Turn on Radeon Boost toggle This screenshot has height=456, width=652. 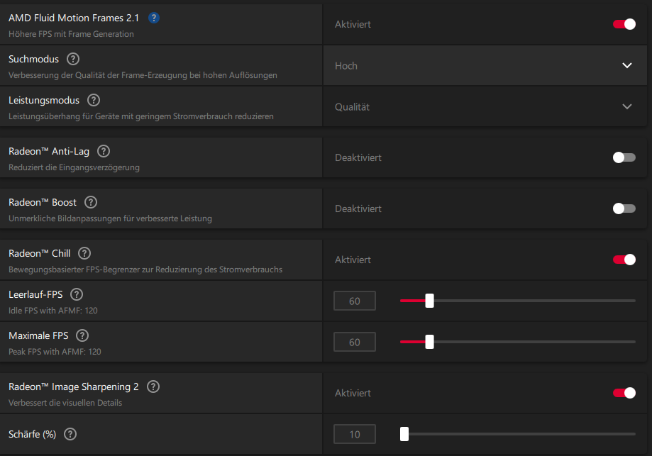tap(624, 208)
